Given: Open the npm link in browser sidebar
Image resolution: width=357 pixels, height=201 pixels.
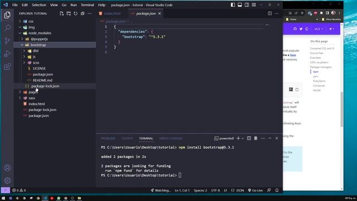Looking at the screenshot, I should click(316, 72).
